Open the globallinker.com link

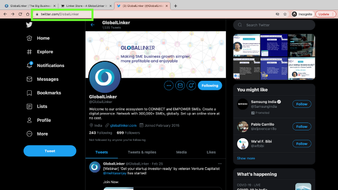123,126
